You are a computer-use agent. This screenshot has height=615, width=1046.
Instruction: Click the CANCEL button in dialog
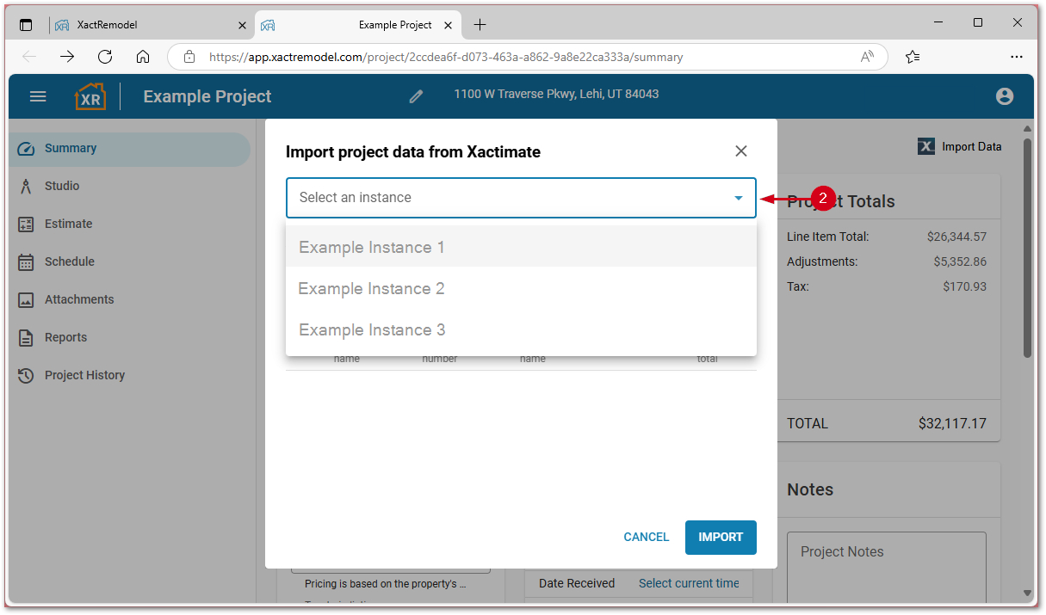click(x=646, y=537)
